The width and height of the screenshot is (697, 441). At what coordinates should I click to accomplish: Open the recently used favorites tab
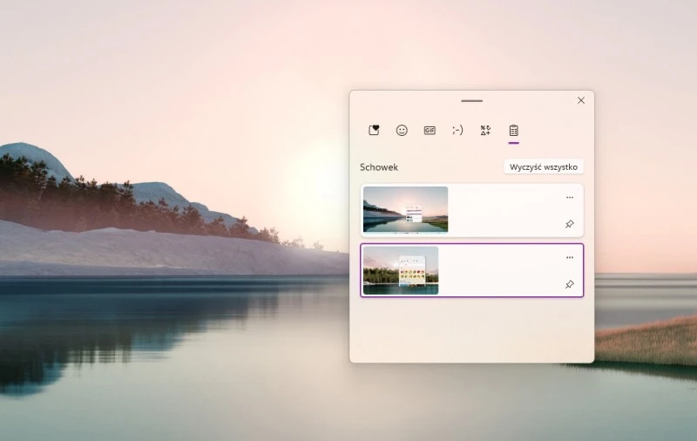pos(374,130)
